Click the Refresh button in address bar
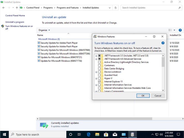This screenshot has width=184, height=138. [x=116, y=8]
